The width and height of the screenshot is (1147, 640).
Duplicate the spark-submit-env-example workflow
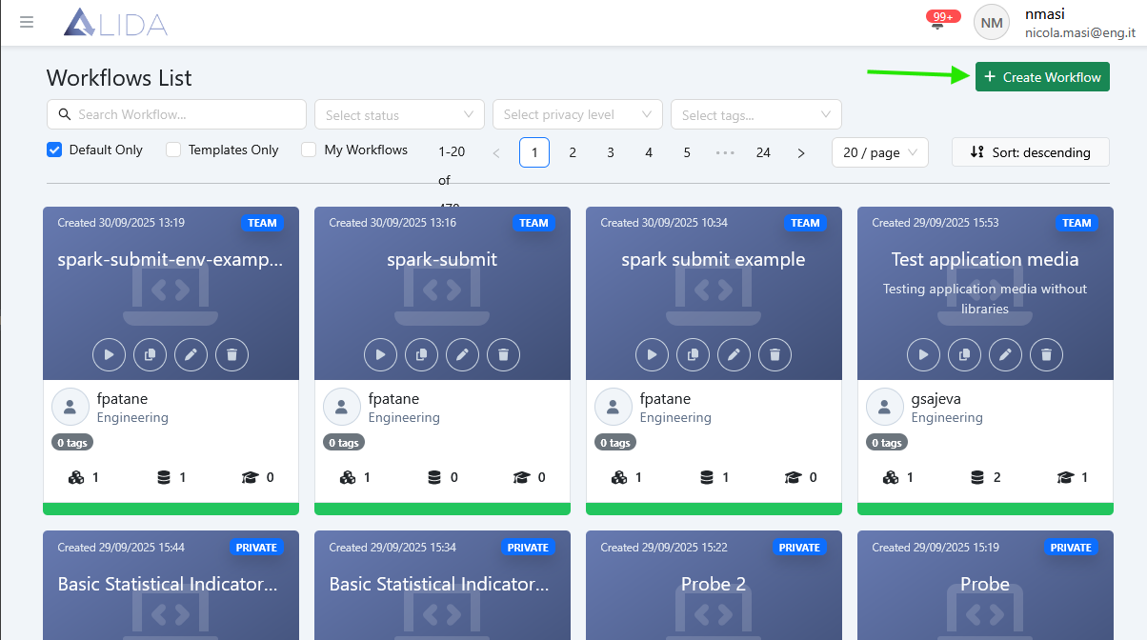(150, 354)
